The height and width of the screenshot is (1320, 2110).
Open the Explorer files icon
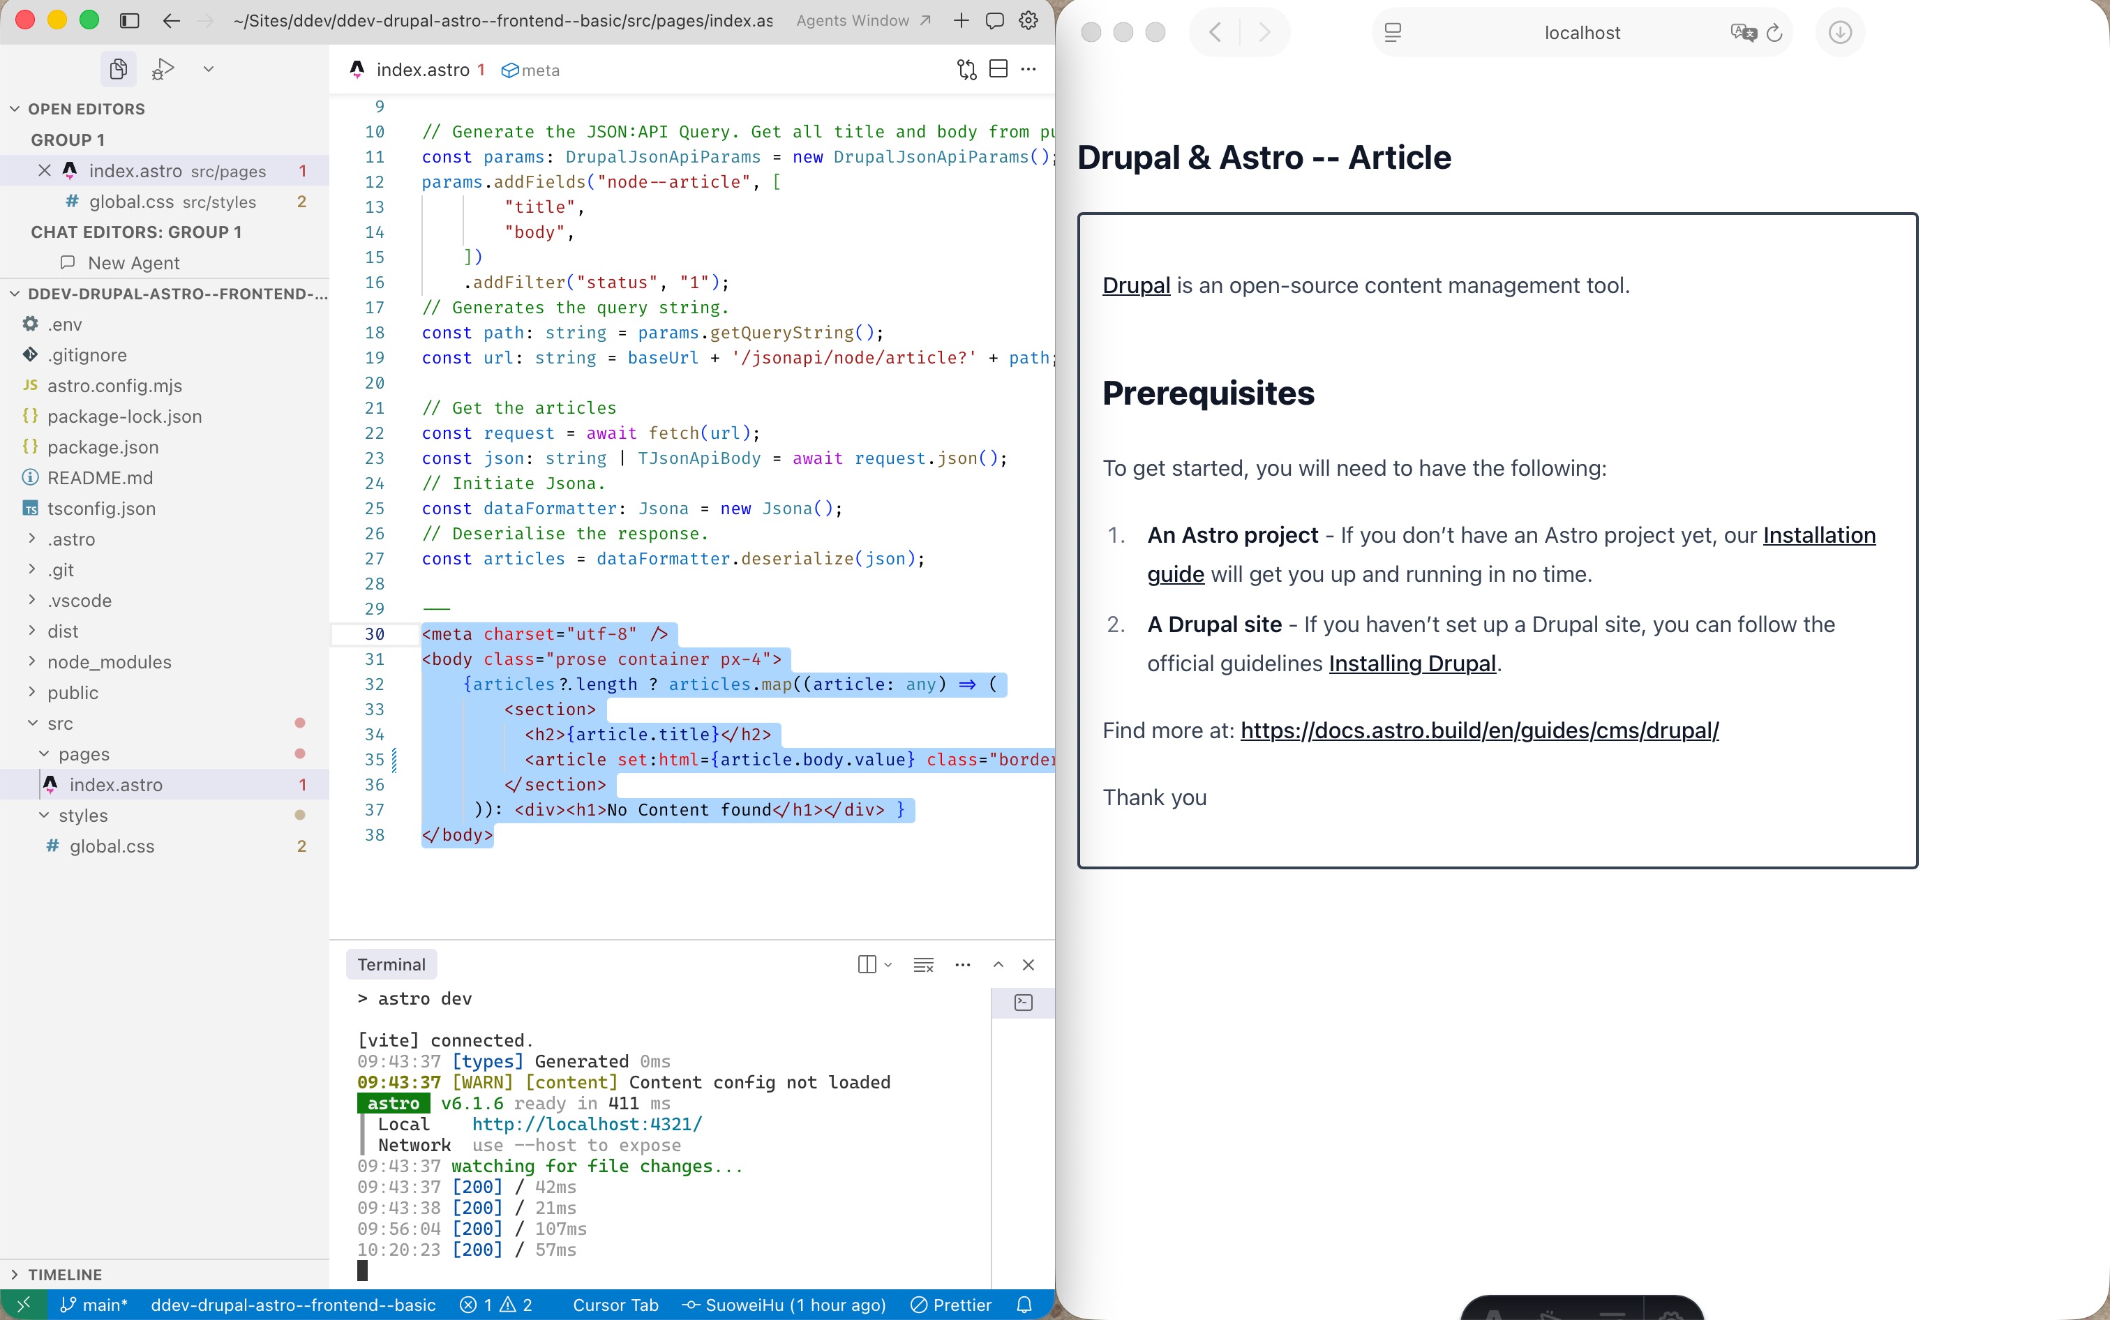coord(118,69)
